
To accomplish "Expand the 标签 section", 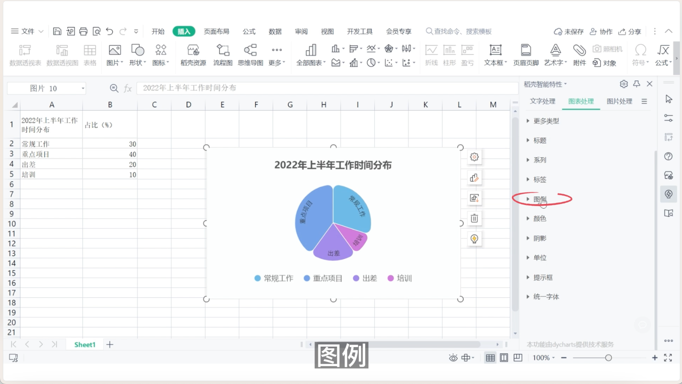I will click(536, 180).
